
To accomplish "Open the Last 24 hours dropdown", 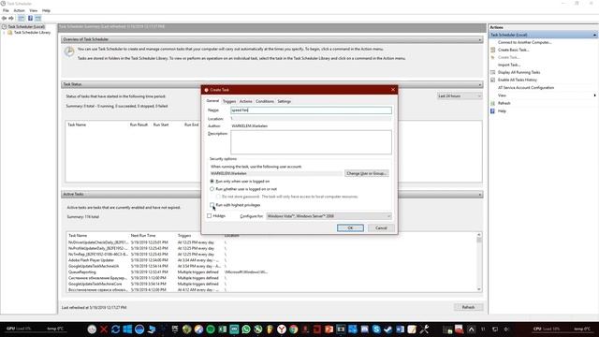I will 460,95.
